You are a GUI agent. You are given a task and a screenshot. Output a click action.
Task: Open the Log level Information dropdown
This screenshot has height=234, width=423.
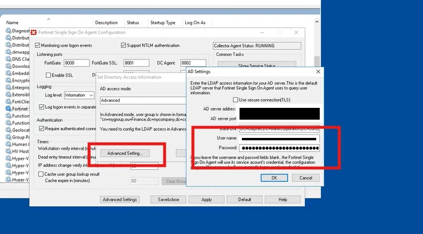click(79, 95)
